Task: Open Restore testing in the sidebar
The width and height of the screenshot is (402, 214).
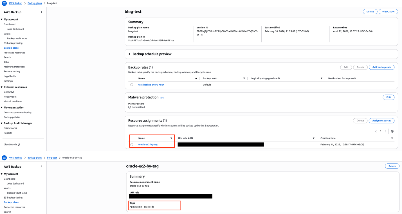Action: tap(12, 71)
